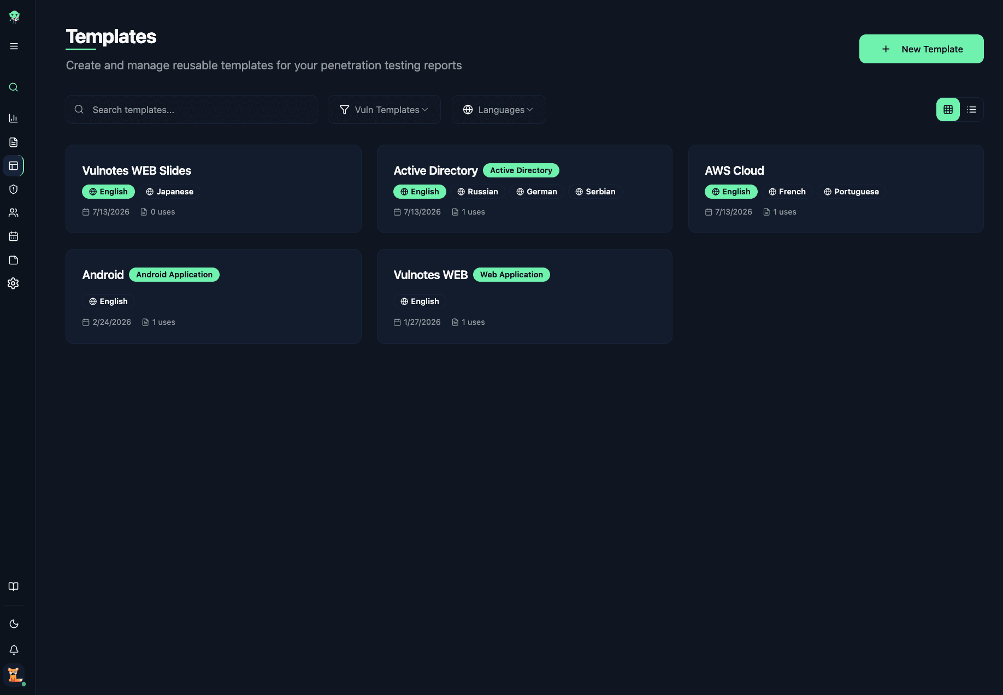Click the New Template button
This screenshot has width=1003, height=695.
[921, 49]
